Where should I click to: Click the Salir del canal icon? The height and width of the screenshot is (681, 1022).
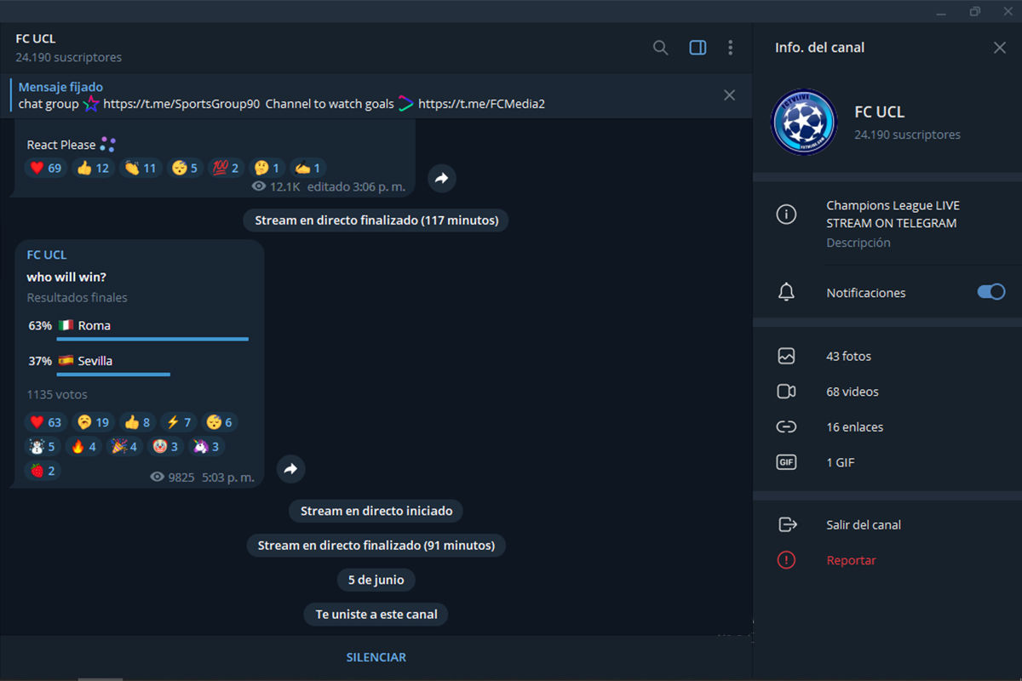click(x=785, y=524)
